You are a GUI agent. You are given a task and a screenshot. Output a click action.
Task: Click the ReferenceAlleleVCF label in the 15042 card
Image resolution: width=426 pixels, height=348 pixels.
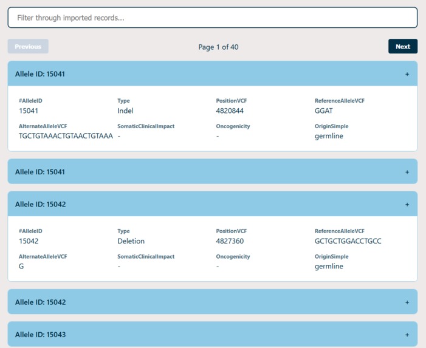340,231
